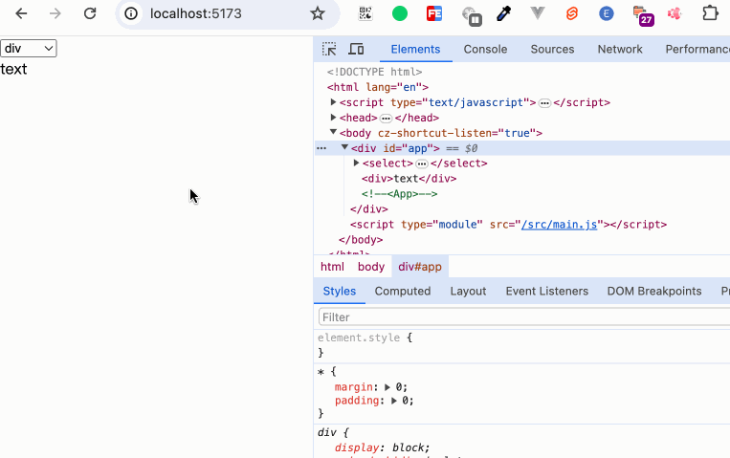This screenshot has height=458, width=730.
Task: Go back using the browser back arrow
Action: [21, 13]
